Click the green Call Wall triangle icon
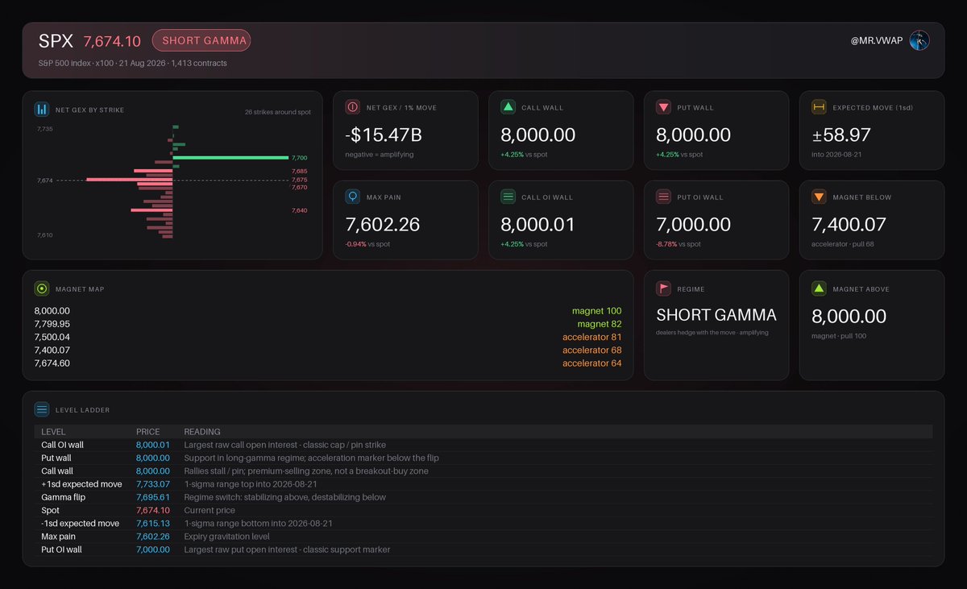The image size is (967, 589). pyautogui.click(x=508, y=107)
